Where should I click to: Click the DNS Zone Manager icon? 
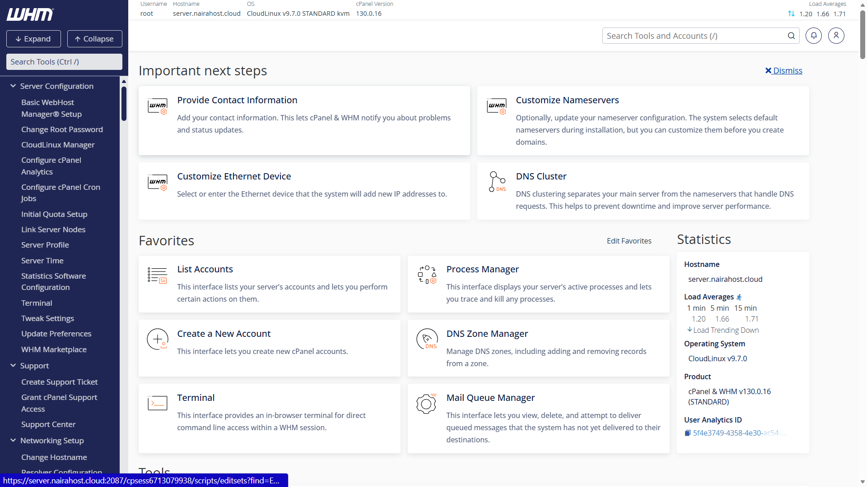click(x=427, y=339)
